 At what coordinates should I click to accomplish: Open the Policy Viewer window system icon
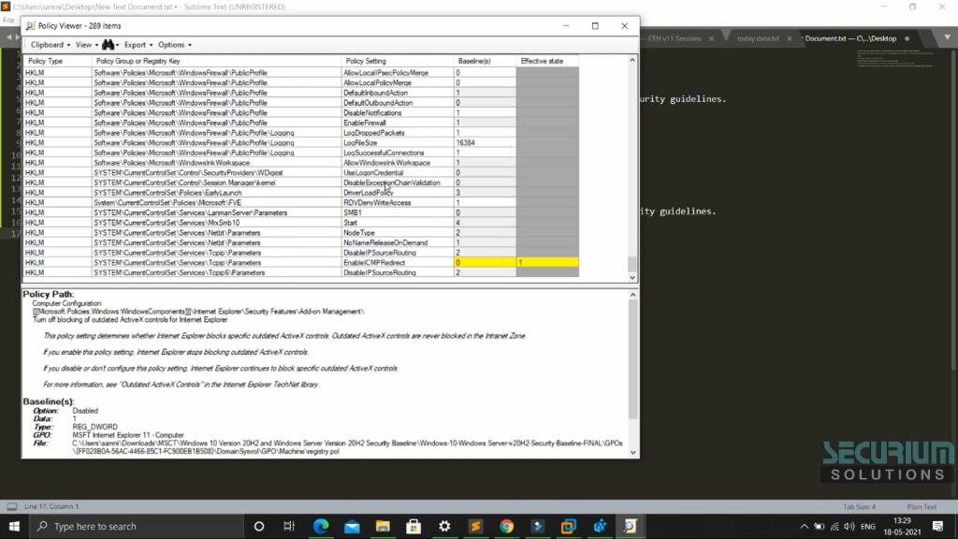[x=30, y=25]
